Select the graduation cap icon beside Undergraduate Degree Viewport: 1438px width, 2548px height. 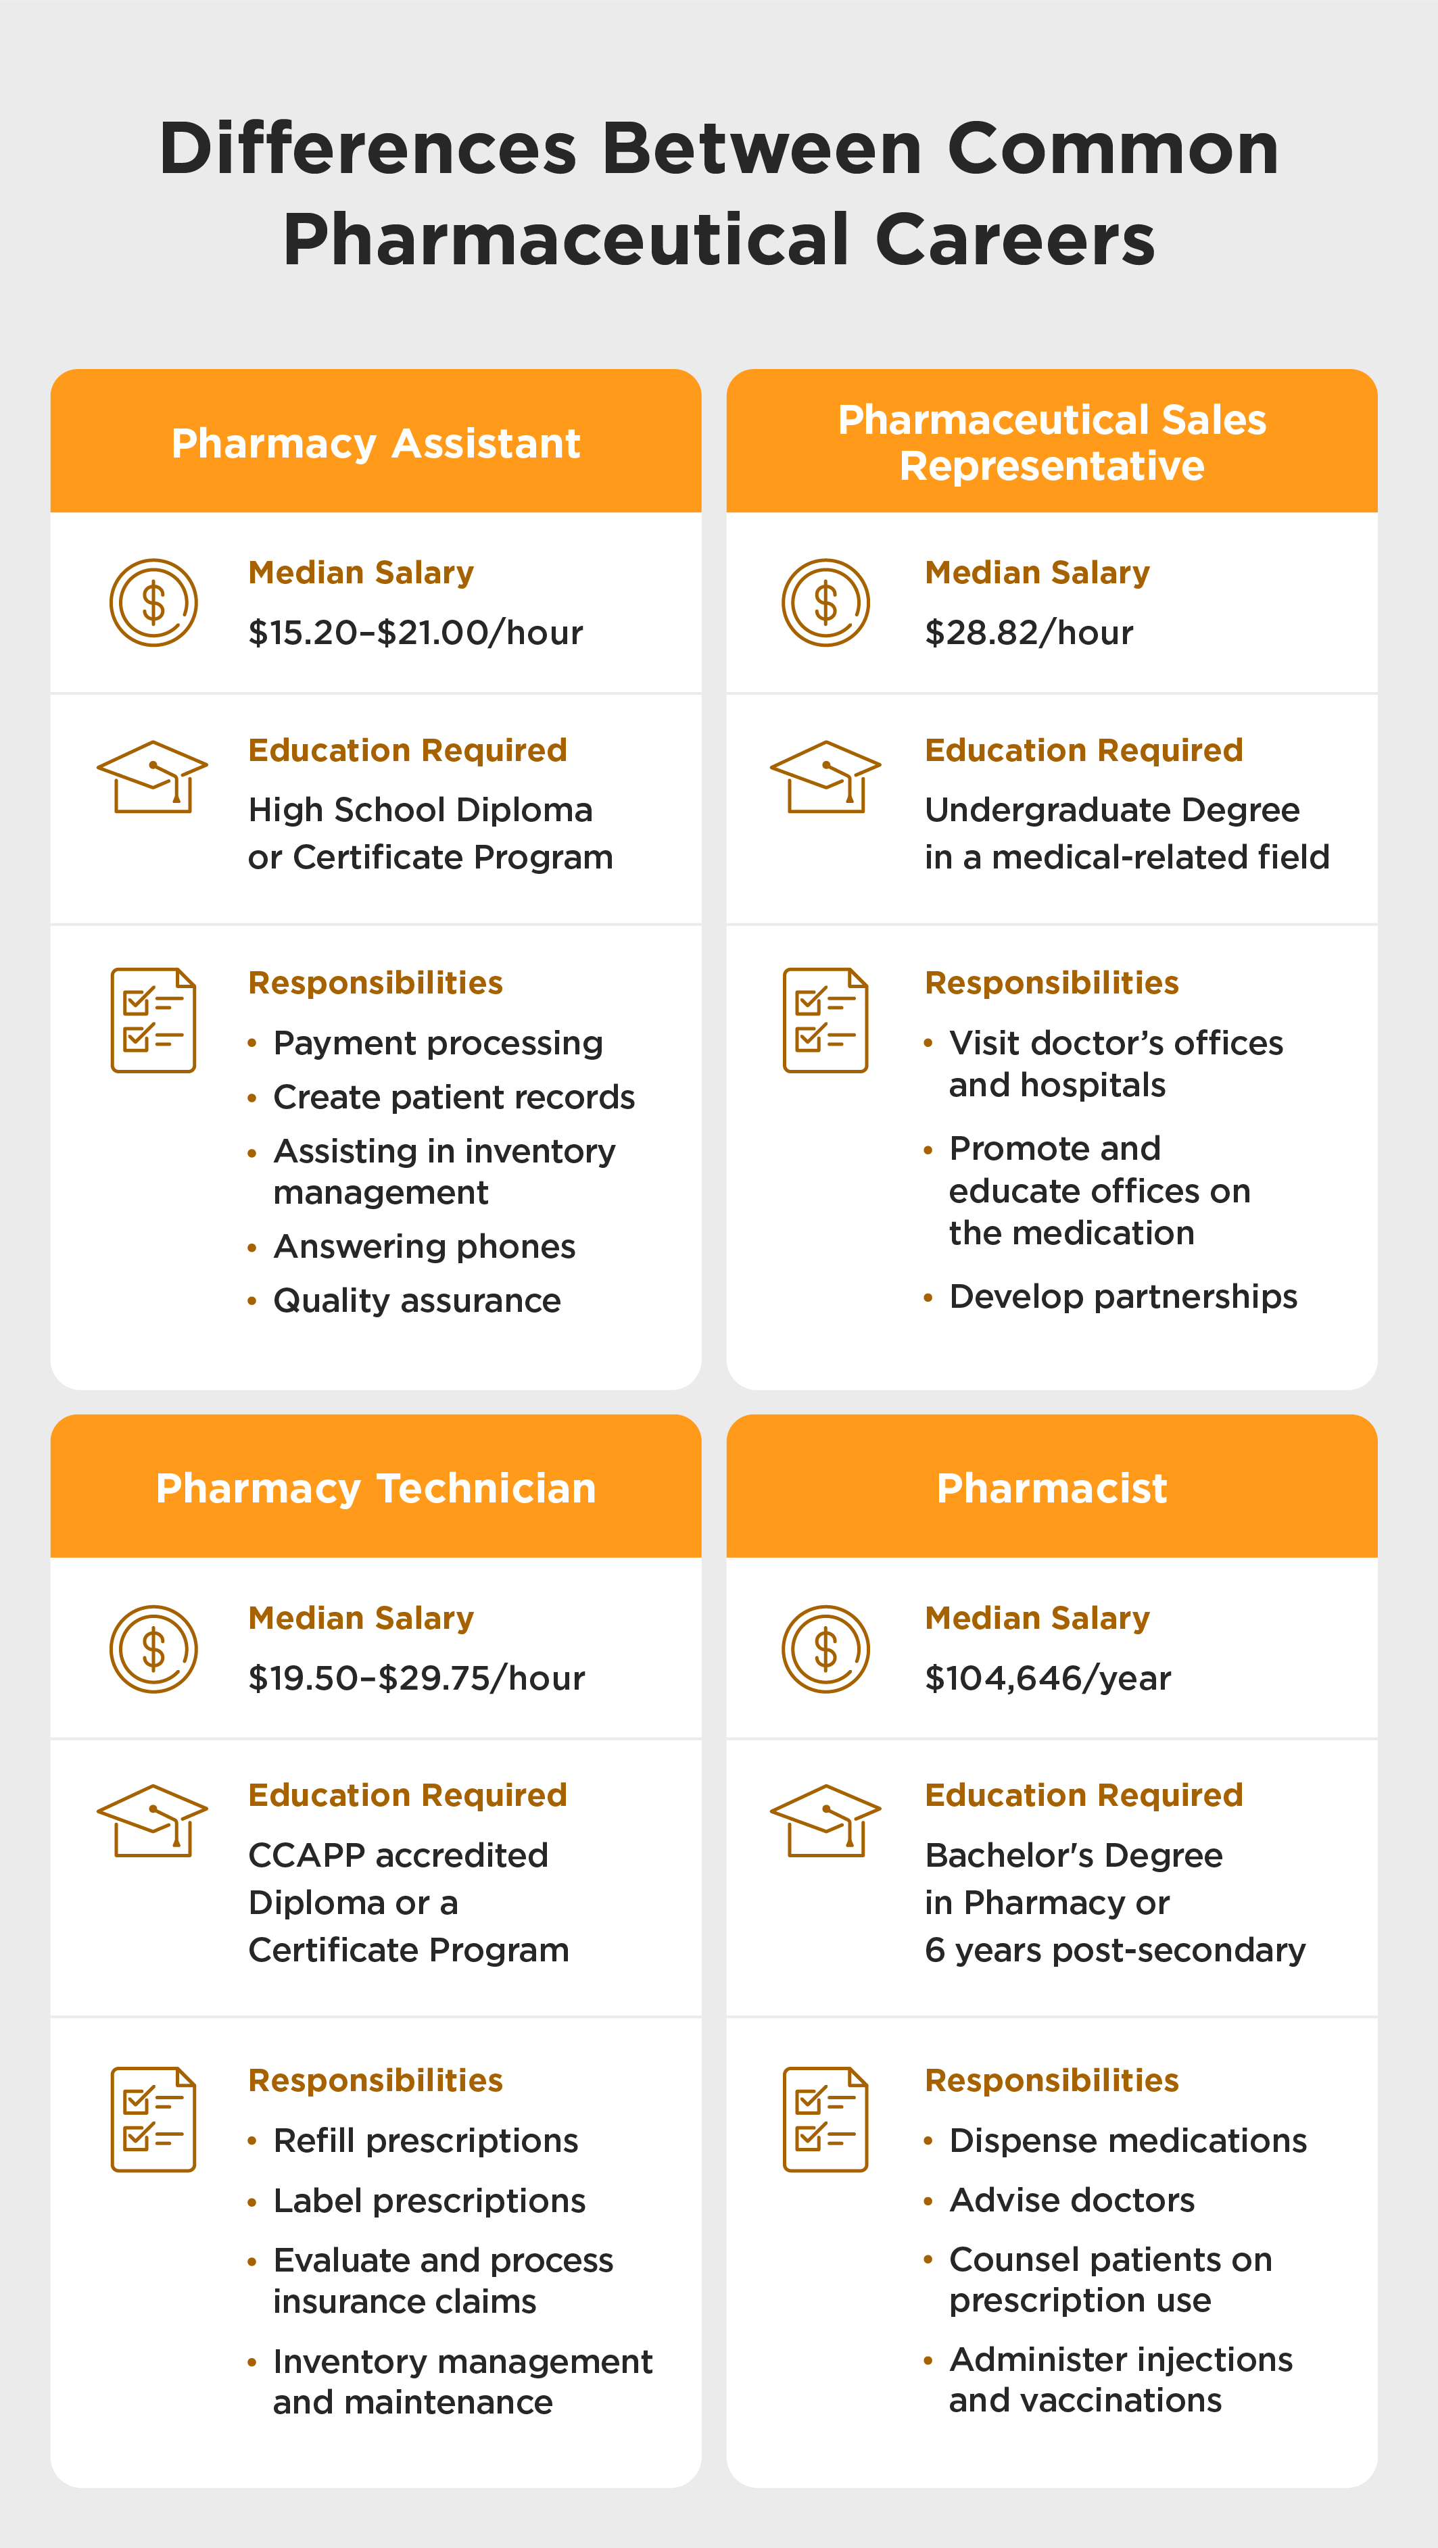tap(825, 777)
